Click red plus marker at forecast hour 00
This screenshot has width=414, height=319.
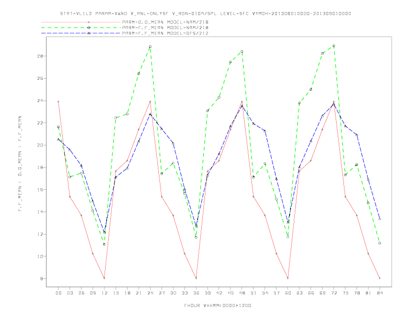coord(59,101)
